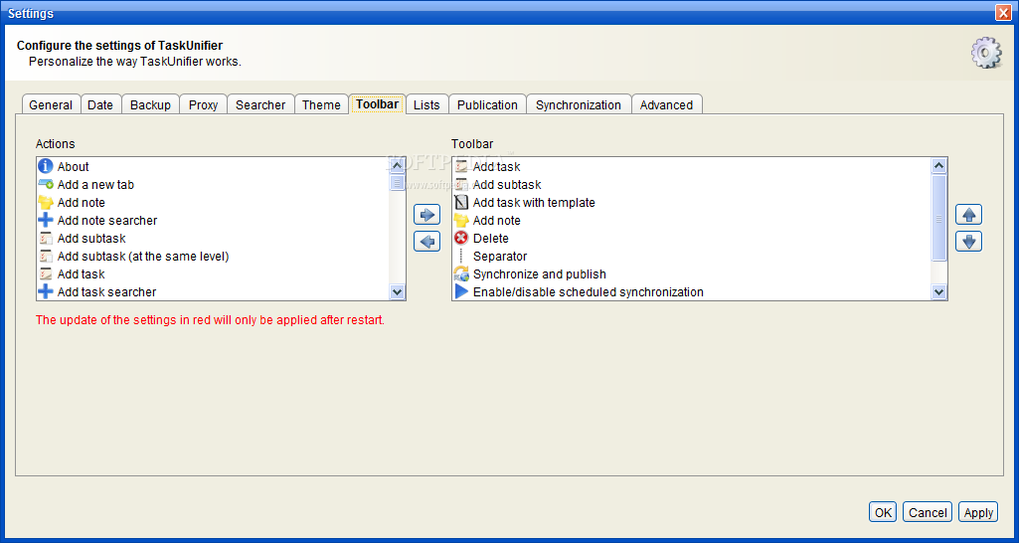Click the Add task with template icon
Screen dimensions: 1019x543
[x=461, y=202]
